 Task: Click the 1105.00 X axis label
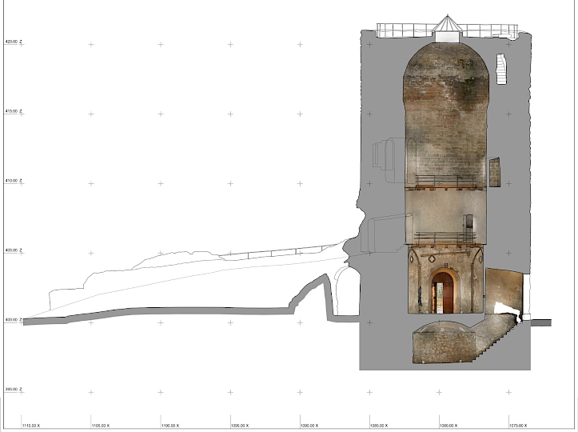[101, 426]
